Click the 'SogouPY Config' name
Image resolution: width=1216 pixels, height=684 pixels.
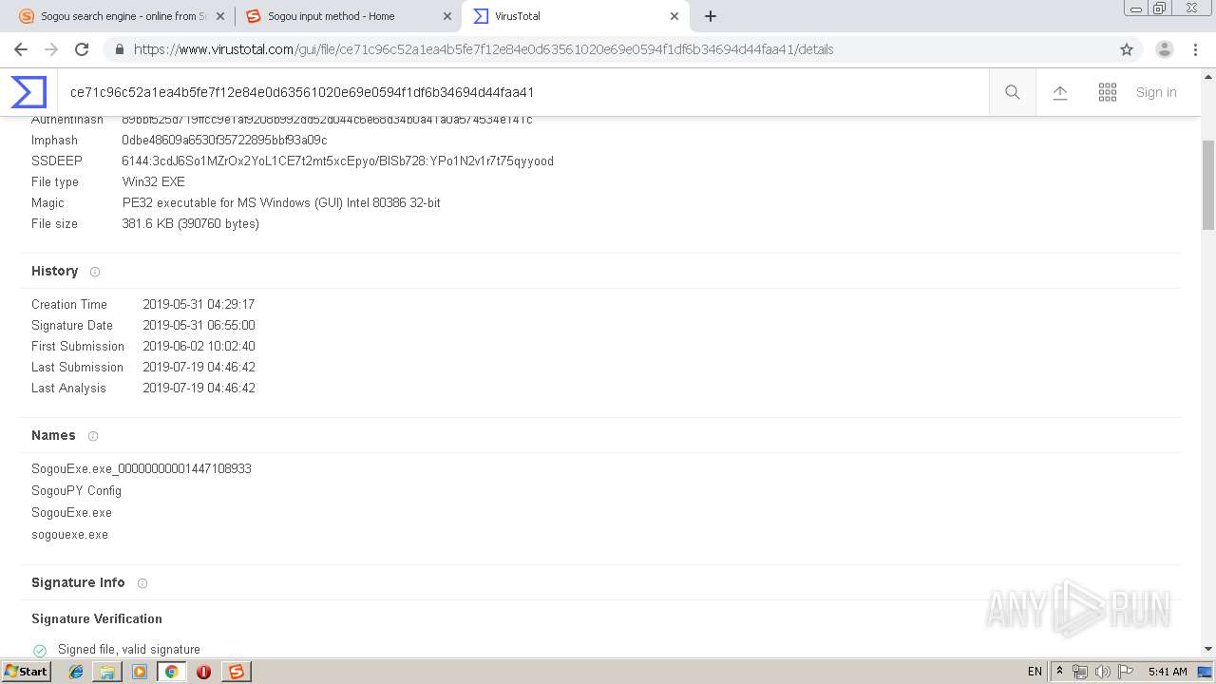tap(76, 490)
